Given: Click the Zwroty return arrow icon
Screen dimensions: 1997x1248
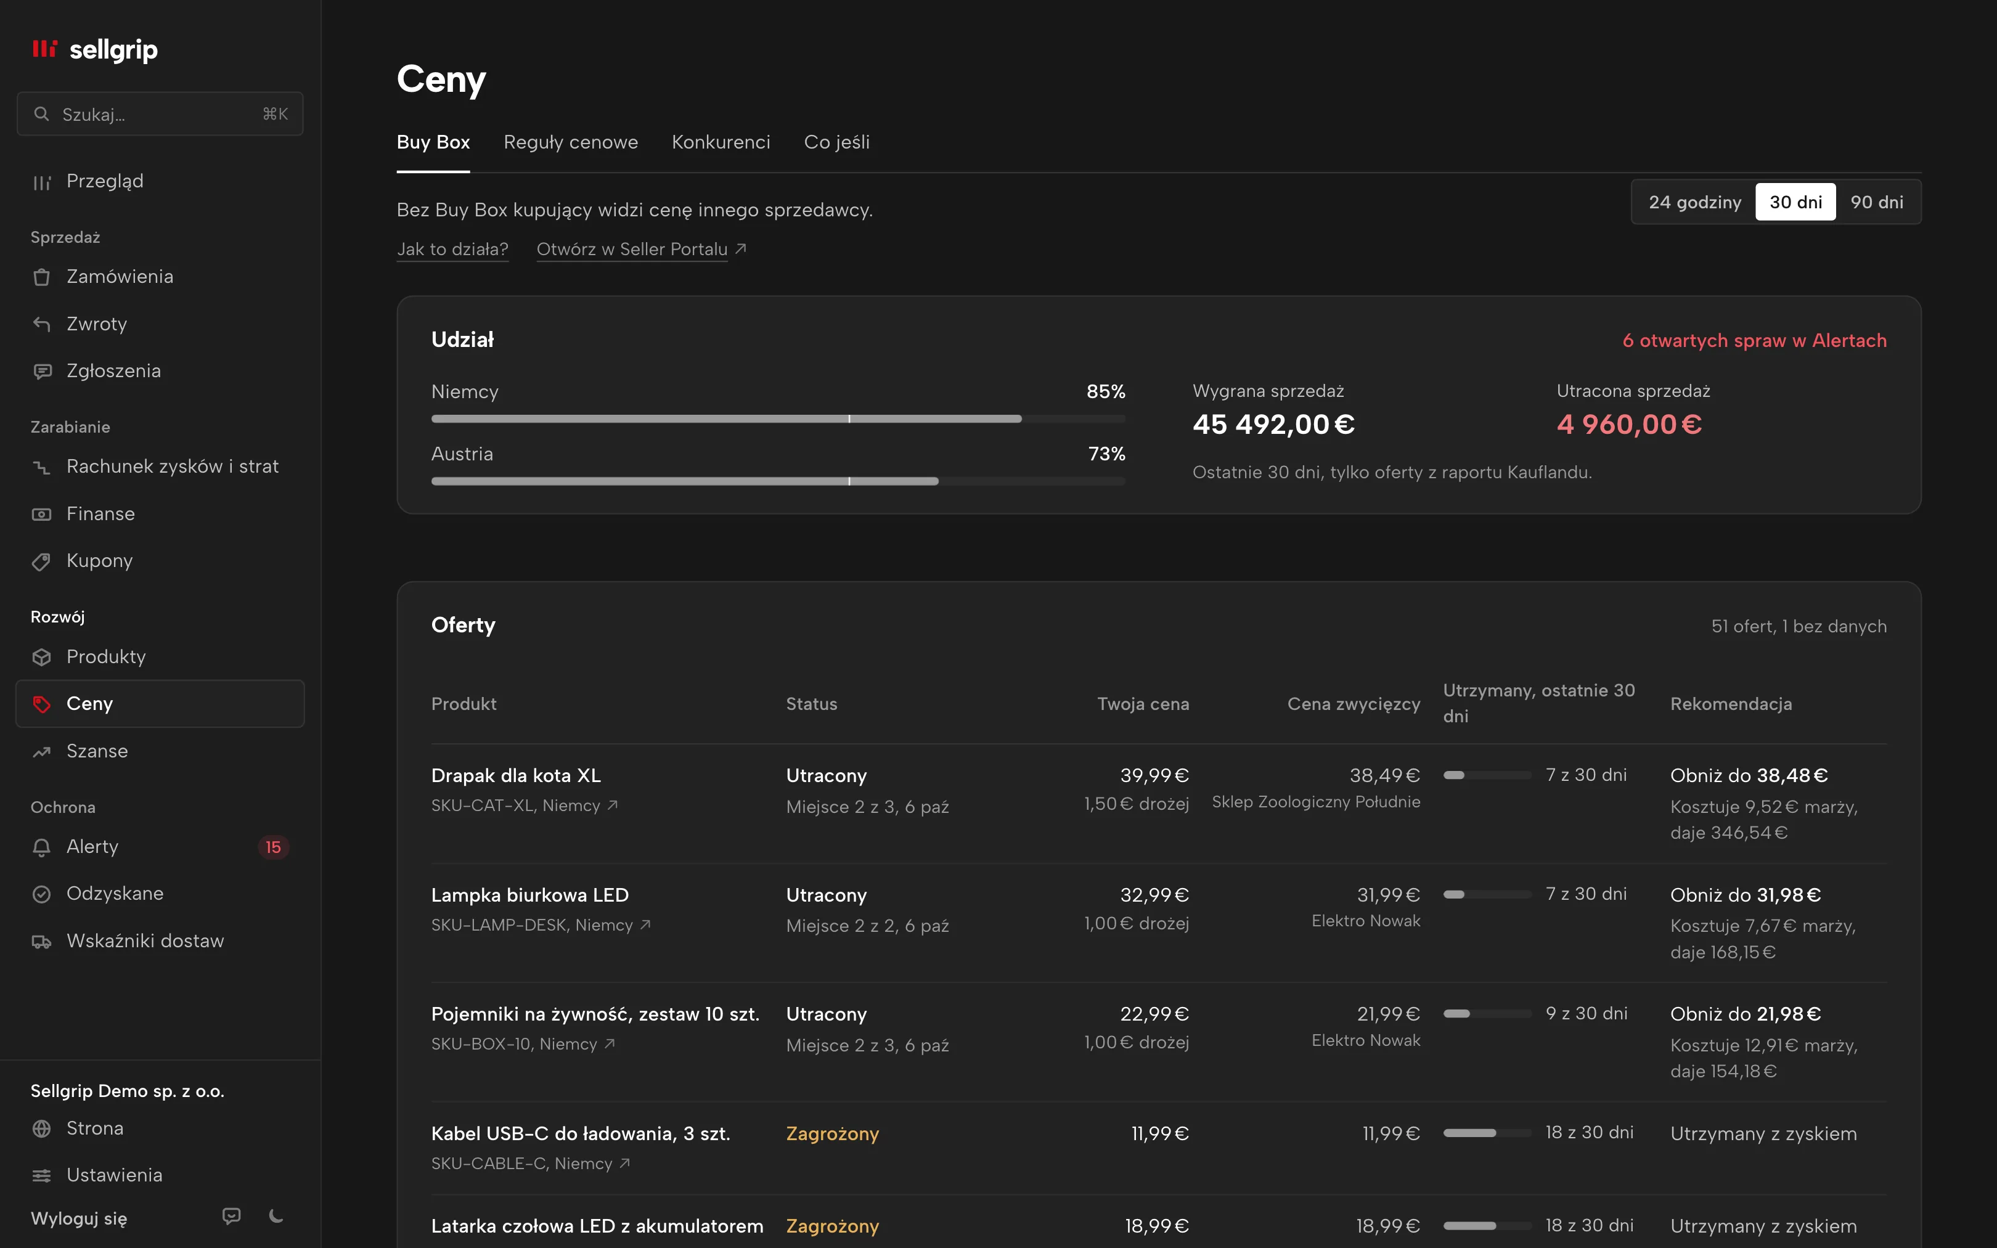Looking at the screenshot, I should click(41, 324).
